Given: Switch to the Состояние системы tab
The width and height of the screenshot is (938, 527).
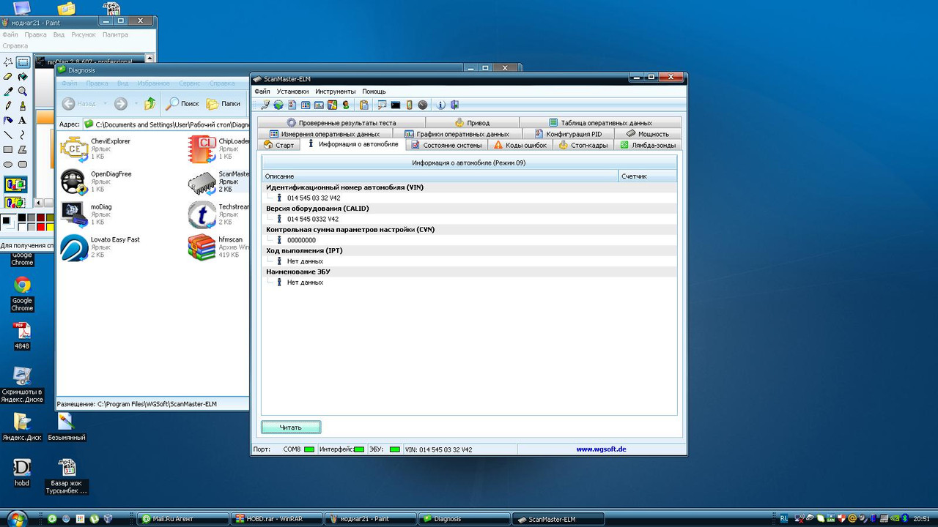Looking at the screenshot, I should pyautogui.click(x=447, y=145).
